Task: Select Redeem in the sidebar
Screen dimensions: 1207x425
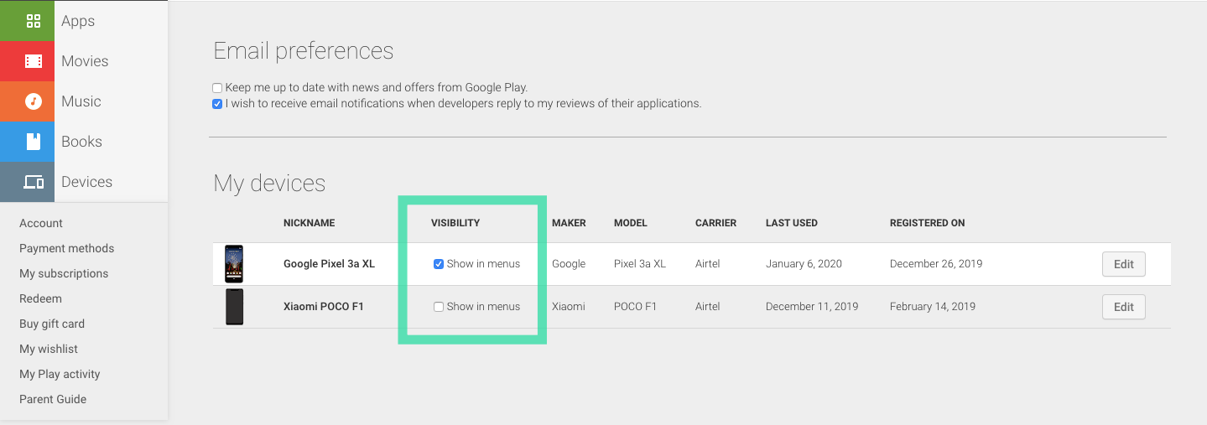Action: click(x=40, y=298)
